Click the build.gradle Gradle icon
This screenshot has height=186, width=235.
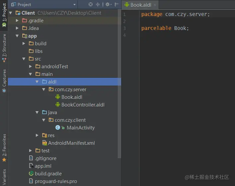click(x=31, y=174)
